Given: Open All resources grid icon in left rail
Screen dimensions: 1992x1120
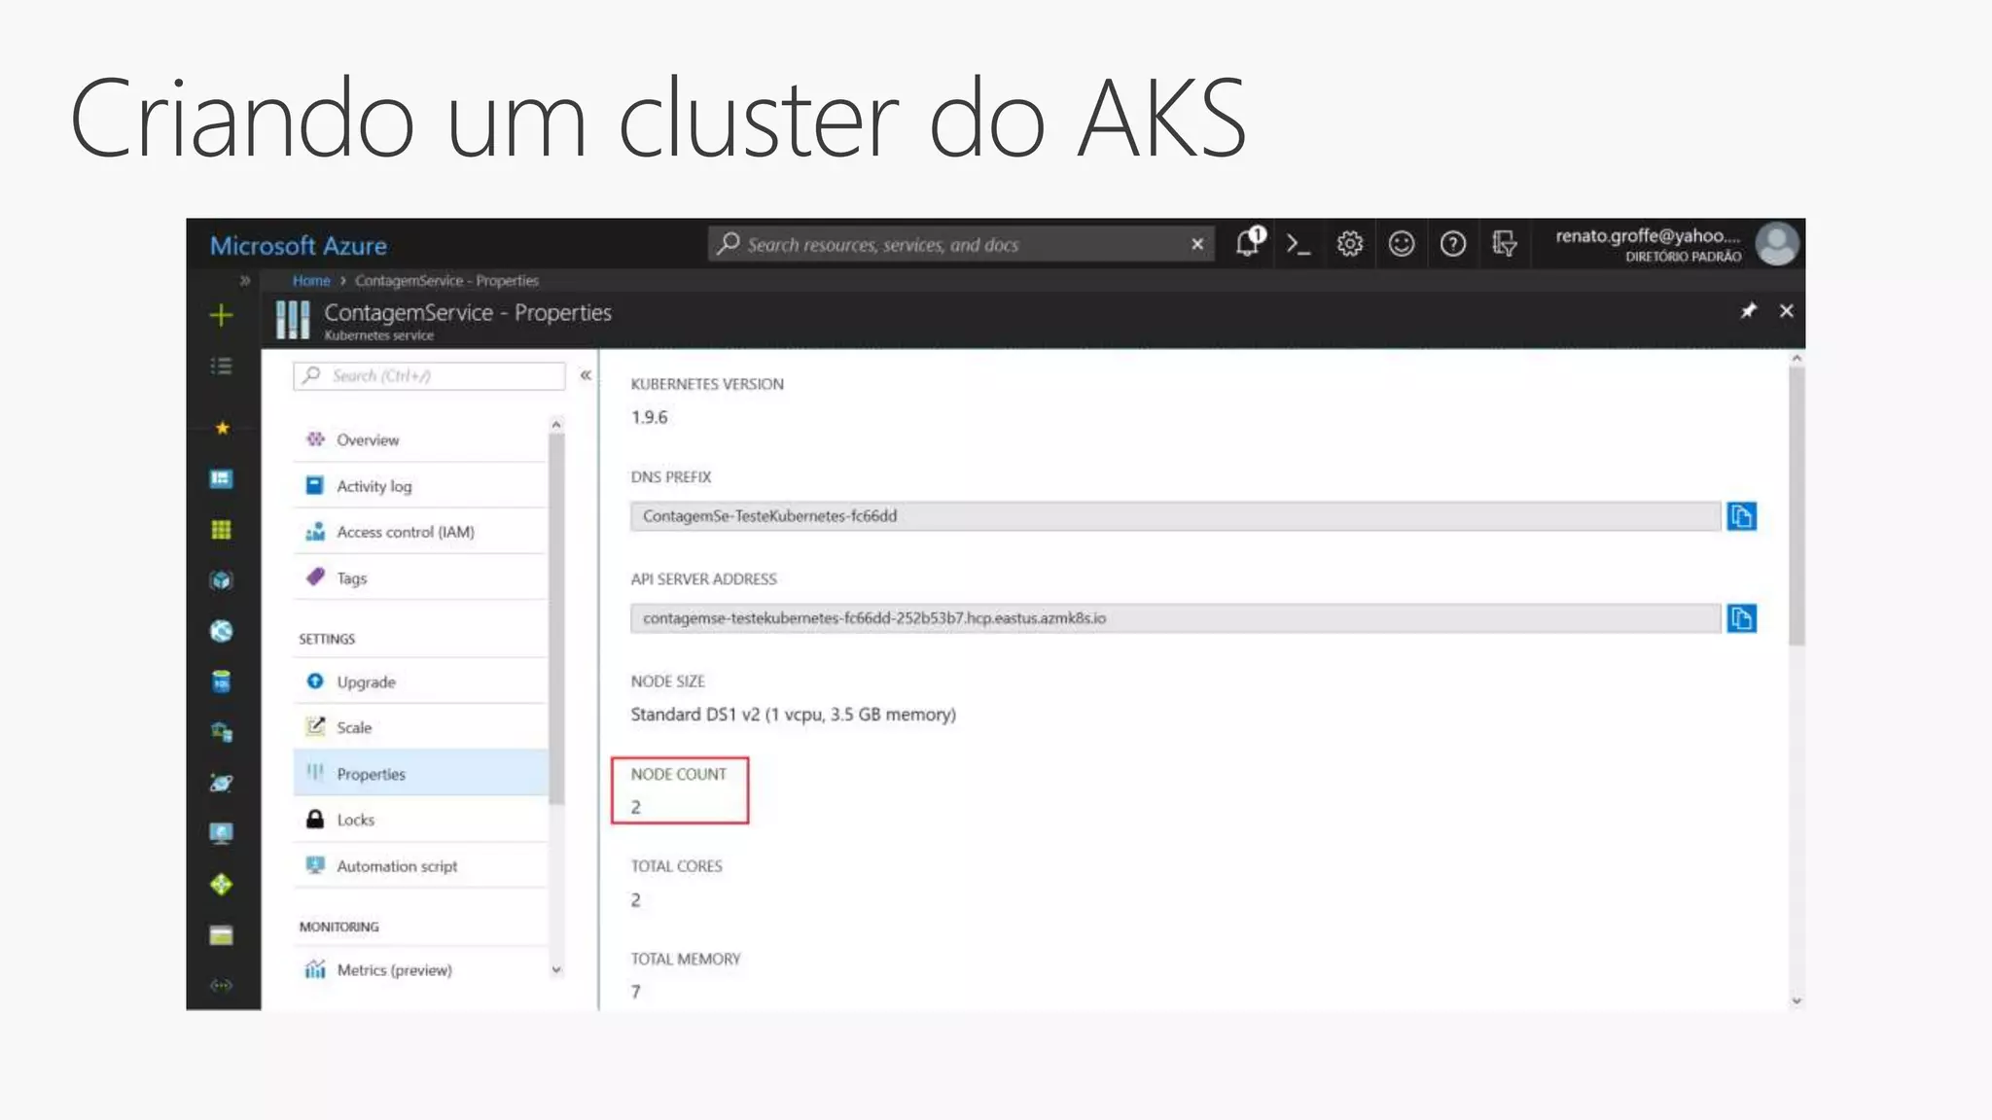Looking at the screenshot, I should [222, 530].
